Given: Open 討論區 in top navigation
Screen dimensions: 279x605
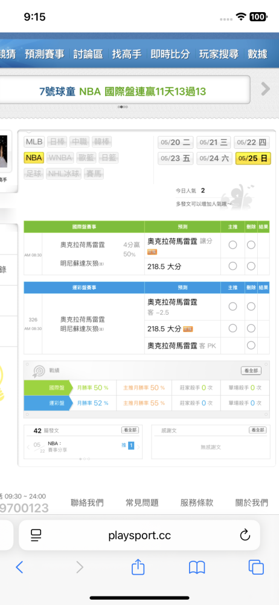Looking at the screenshot, I should coord(88,54).
